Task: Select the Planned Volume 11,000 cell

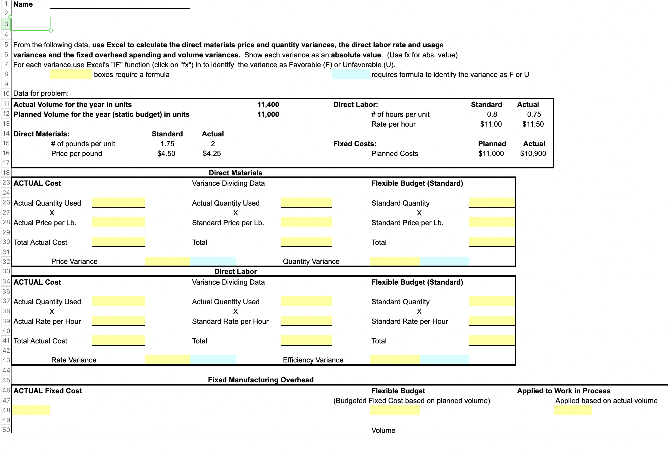Action: click(x=268, y=114)
